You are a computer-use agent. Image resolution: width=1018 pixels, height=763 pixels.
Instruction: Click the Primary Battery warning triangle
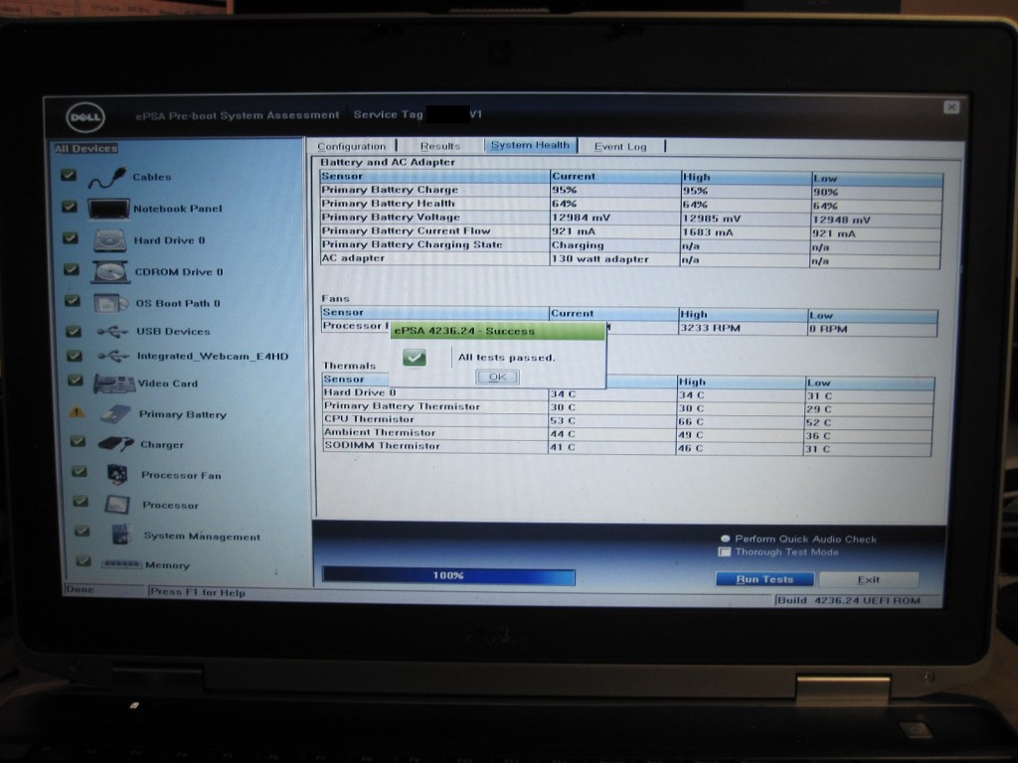77,412
